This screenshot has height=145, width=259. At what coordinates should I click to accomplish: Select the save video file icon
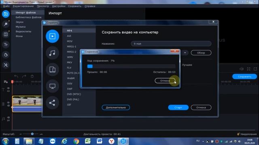pyautogui.click(x=52, y=36)
